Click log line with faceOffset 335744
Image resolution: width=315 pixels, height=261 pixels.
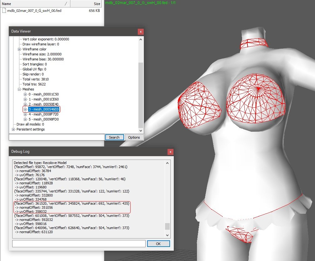pos(72,191)
